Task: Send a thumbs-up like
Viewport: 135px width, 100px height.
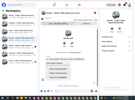Action: [96, 91]
